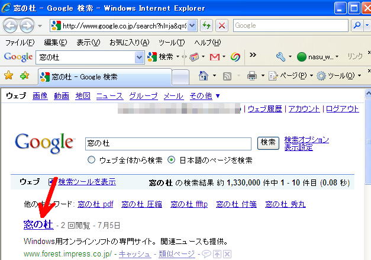Open Google Toolbar wrench settings icon

[280, 57]
